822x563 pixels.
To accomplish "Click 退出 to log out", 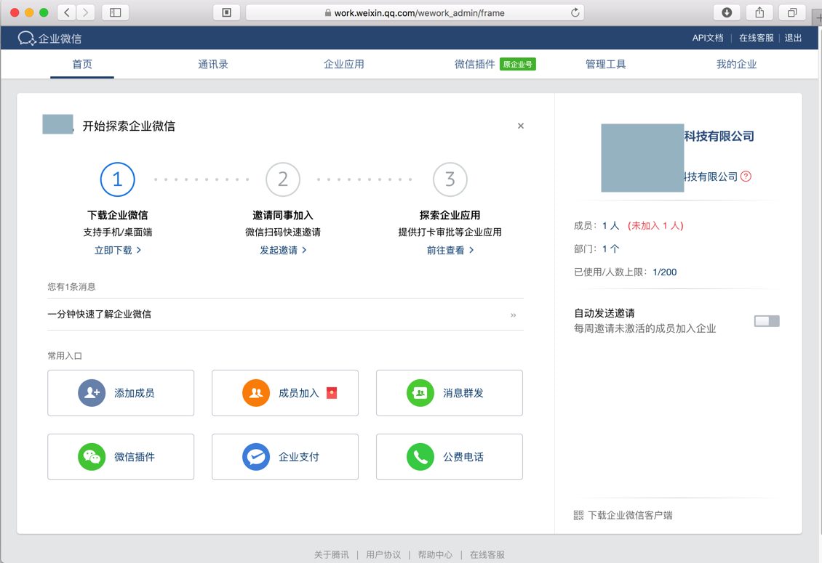I will point(793,38).
